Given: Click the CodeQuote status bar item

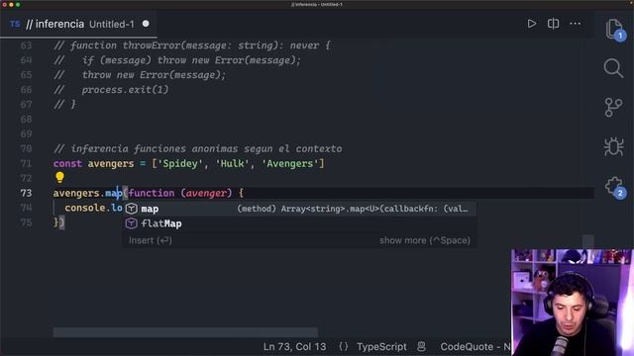Looking at the screenshot, I should click(x=475, y=347).
